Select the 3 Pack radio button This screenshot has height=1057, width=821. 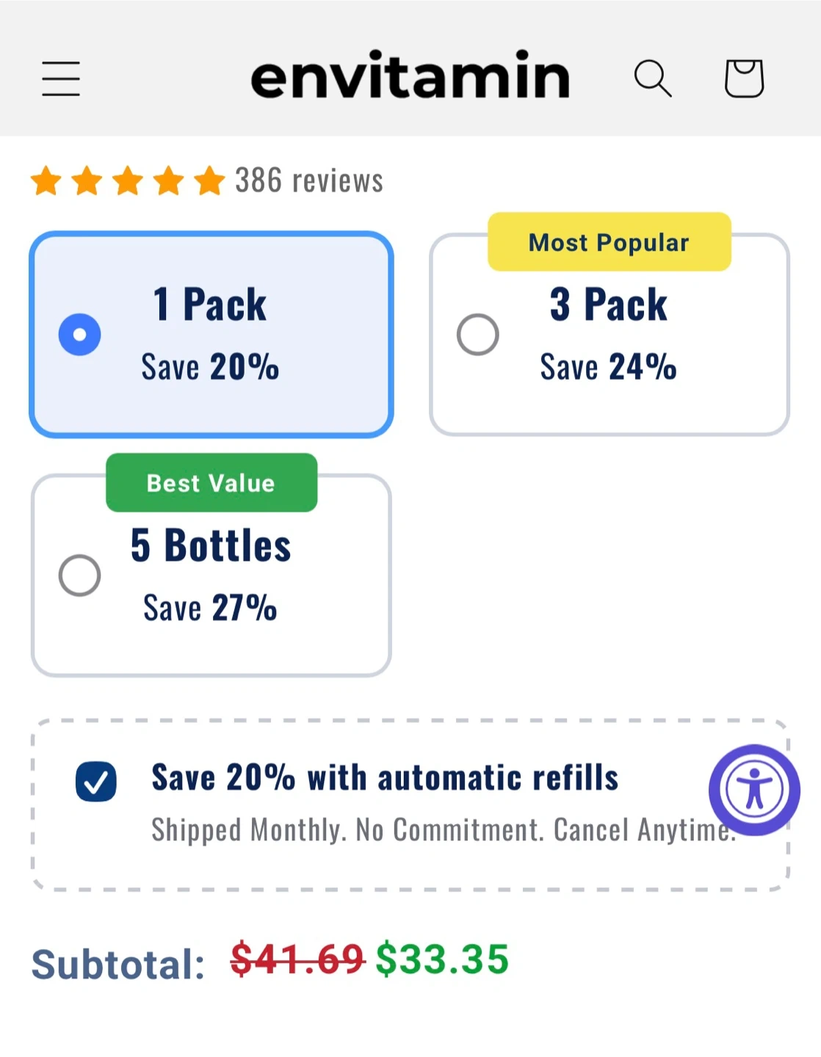[x=478, y=335]
